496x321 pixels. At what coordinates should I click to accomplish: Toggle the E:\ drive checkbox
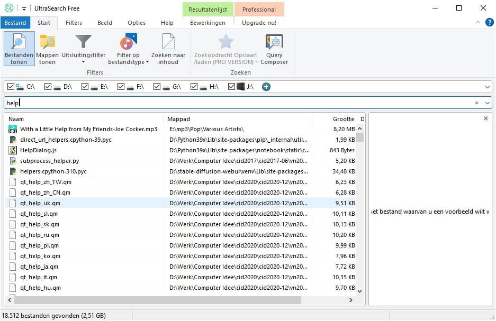[85, 87]
